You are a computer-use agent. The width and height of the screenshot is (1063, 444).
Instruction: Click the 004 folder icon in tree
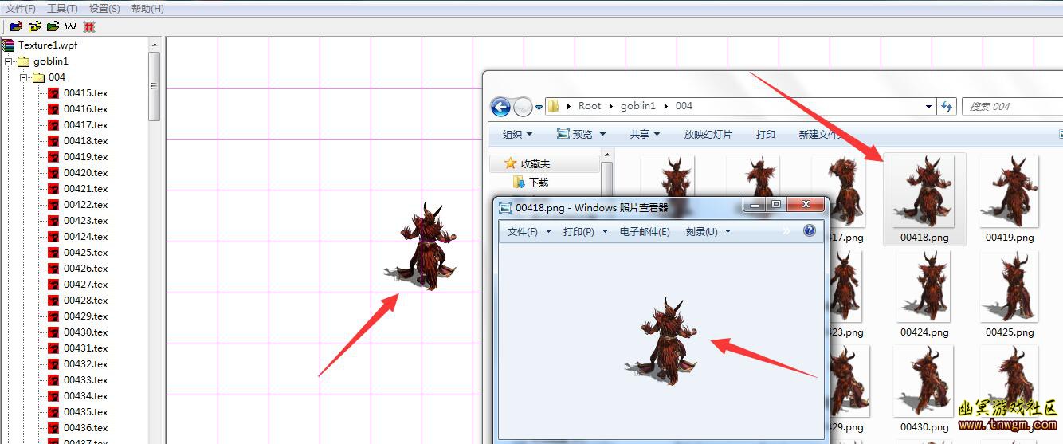[x=38, y=77]
